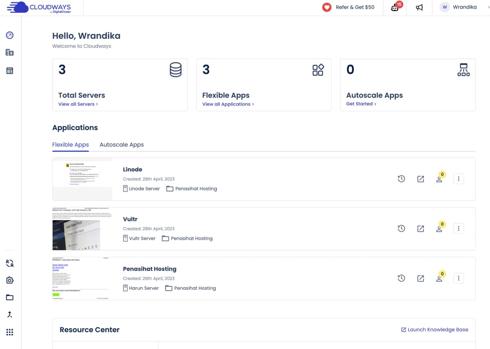Screen dimensions: 490x349
Task: Open the apps grid icon at sidebar bottom
Action: (x=10, y=332)
